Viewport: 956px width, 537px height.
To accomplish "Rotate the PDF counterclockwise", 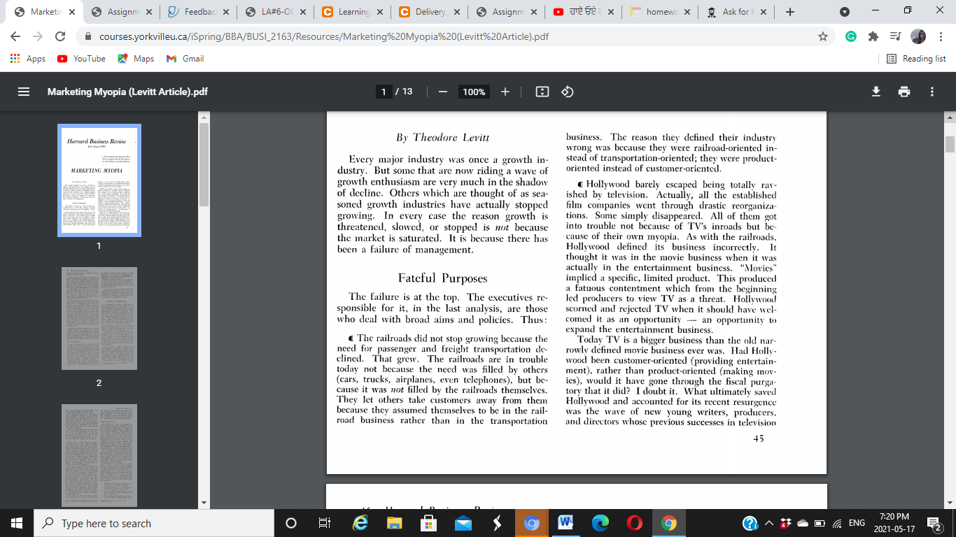I will (568, 92).
